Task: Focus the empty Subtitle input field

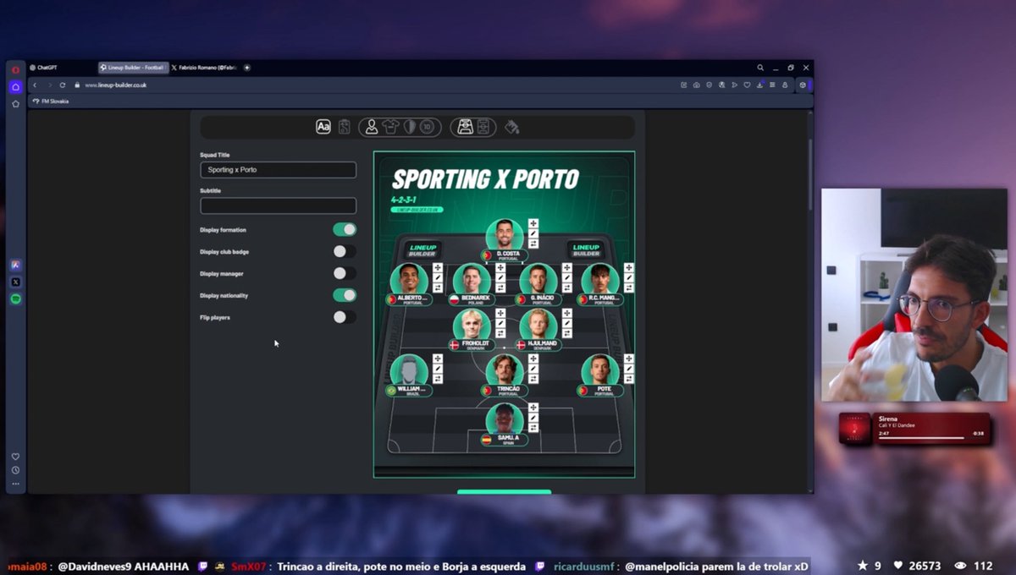Action: click(278, 205)
